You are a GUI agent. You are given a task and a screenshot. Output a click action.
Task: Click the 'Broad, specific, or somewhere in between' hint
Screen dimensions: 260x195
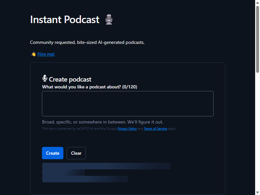(x=103, y=122)
